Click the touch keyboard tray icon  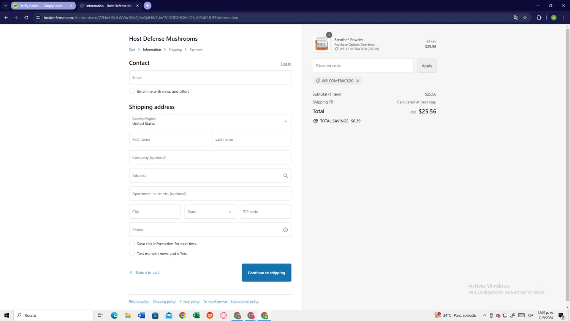point(521,315)
